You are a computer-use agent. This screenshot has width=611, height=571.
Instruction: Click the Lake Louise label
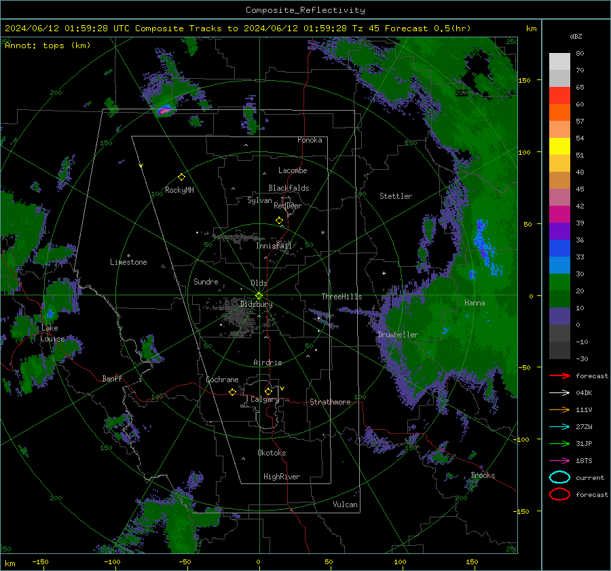(52, 333)
